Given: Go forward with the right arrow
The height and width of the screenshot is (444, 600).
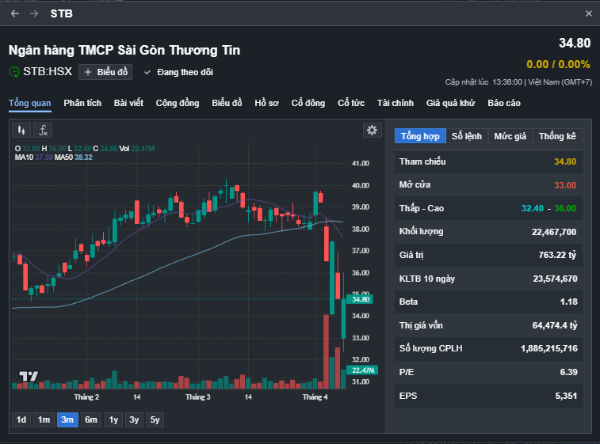Looking at the screenshot, I should click(33, 13).
